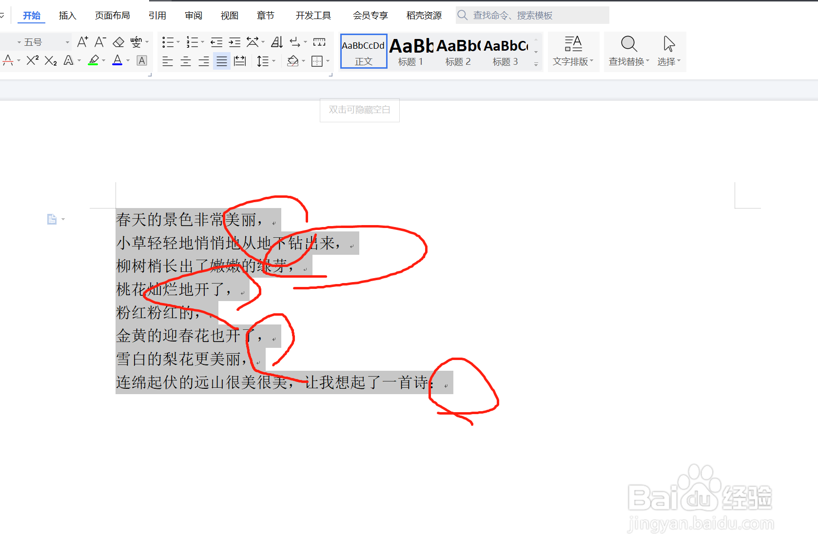This screenshot has height=551, width=818.
Task: Click the command search box
Action: click(532, 15)
